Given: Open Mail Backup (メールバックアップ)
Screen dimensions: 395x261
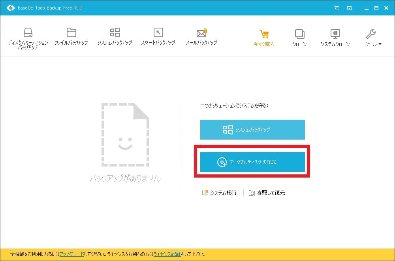Looking at the screenshot, I should click(201, 36).
